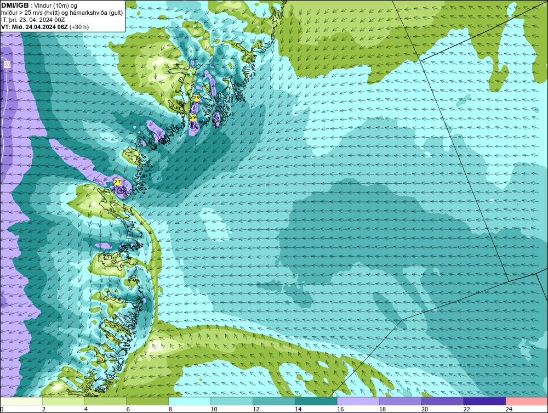This screenshot has width=548, height=413.
Task: Select the 20–22 m/s violet legend swatch
Action: (x=442, y=401)
